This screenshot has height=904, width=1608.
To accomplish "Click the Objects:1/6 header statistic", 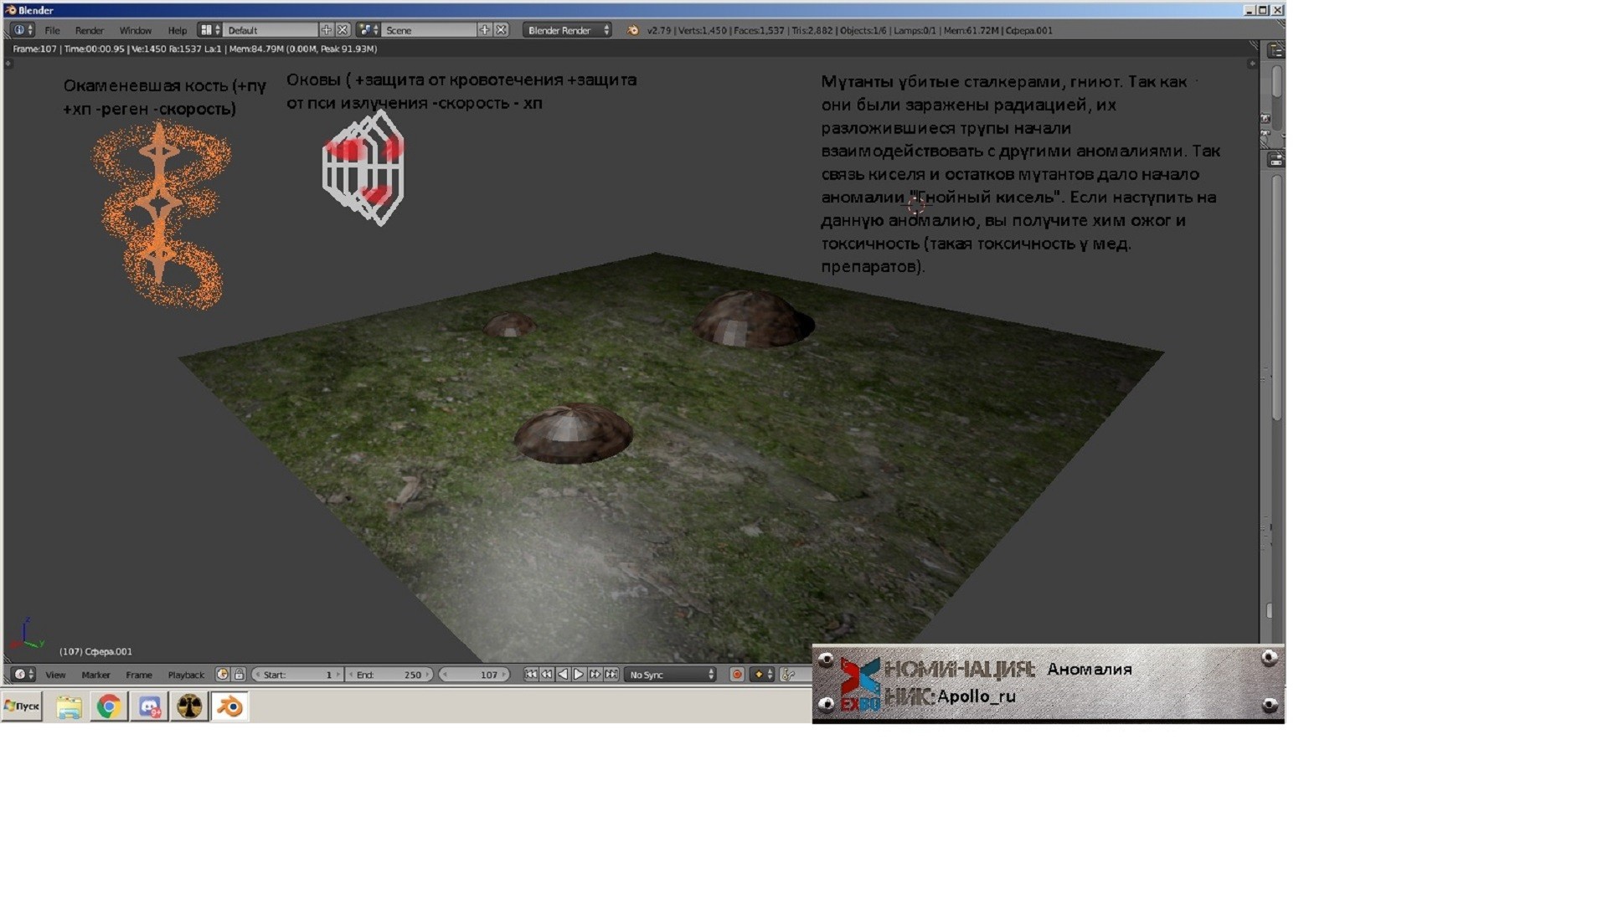I will [863, 30].
